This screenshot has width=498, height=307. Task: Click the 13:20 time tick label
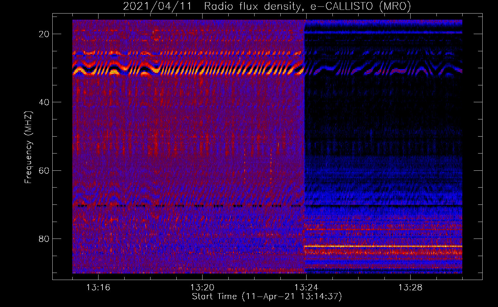[202, 287]
